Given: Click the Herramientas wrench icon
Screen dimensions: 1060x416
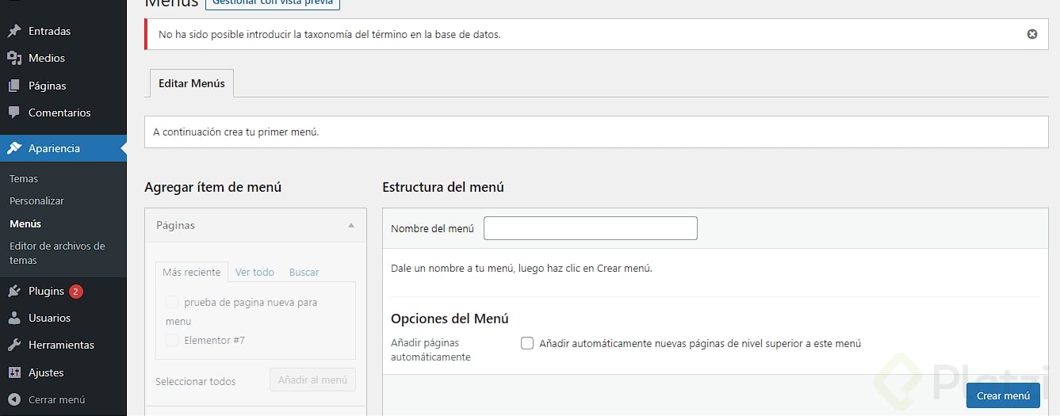Looking at the screenshot, I should [x=14, y=345].
